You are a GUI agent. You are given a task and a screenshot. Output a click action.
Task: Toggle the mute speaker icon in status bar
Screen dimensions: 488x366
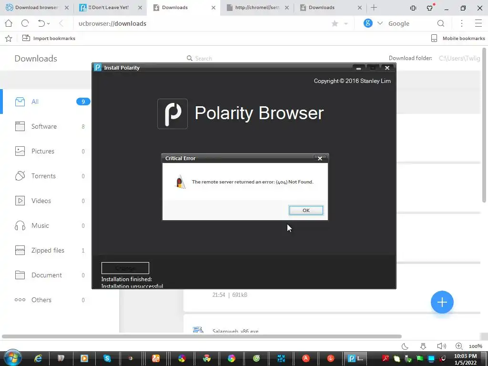click(441, 346)
